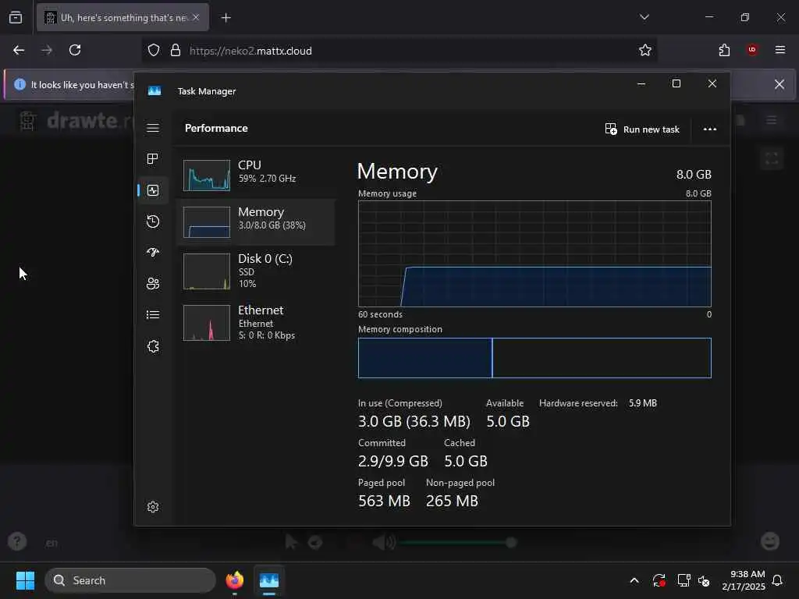The width and height of the screenshot is (799, 599).
Task: Open the Services page in Task Manager
Action: tap(153, 346)
